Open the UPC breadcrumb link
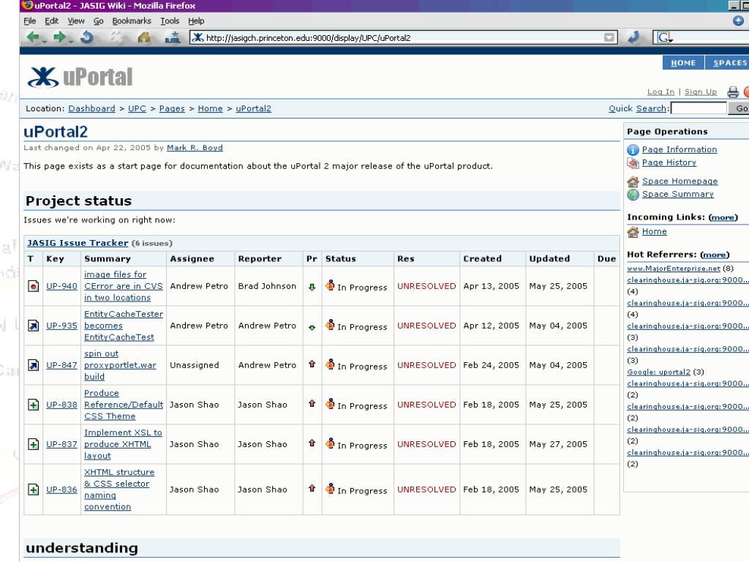The image size is (749, 562). pyautogui.click(x=137, y=108)
